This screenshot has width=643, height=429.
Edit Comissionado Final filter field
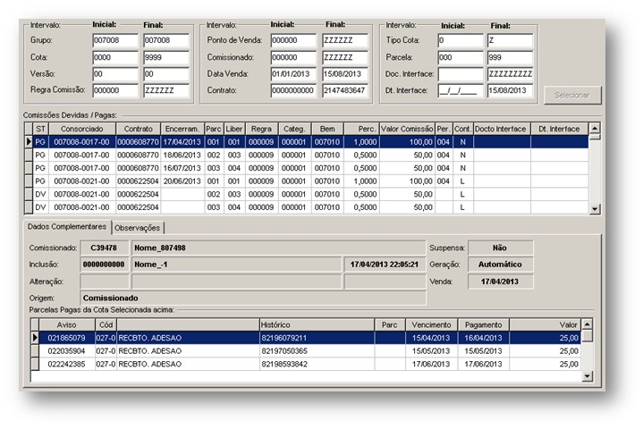tap(345, 57)
